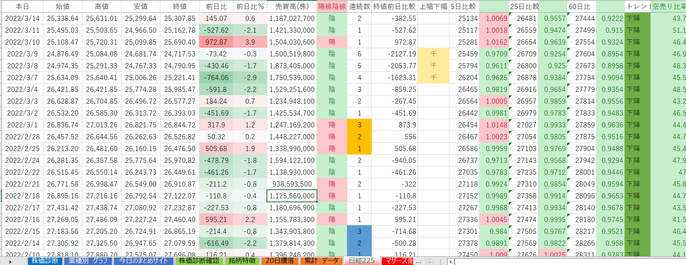Click the active 日経225 sheet tab
This screenshot has width=686, height=265.
coord(362,261)
